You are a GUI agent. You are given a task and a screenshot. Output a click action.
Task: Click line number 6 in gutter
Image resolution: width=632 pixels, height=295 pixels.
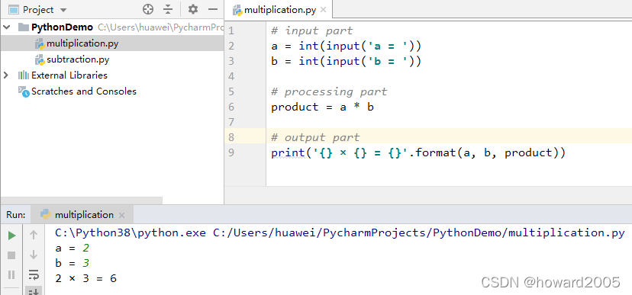tap(231, 107)
